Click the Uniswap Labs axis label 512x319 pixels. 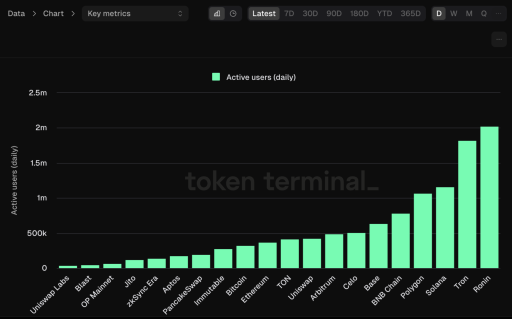point(49,294)
